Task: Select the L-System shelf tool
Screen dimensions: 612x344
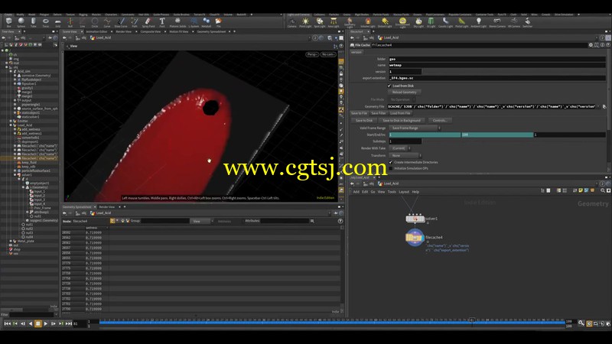Action: pyautogui.click(x=194, y=22)
